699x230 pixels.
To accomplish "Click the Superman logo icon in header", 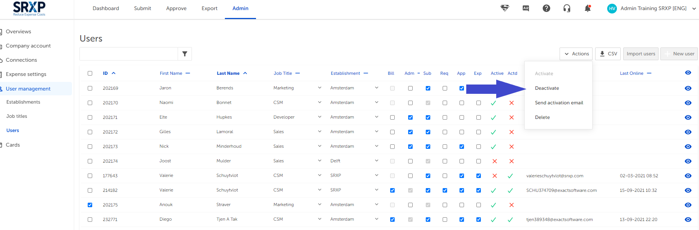I will point(505,8).
